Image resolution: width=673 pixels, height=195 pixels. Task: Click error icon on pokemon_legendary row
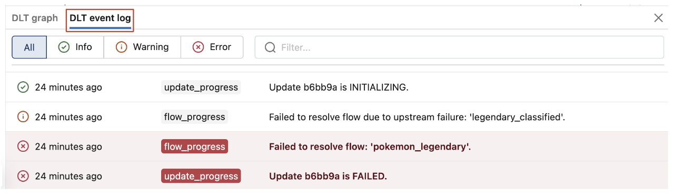[23, 146]
